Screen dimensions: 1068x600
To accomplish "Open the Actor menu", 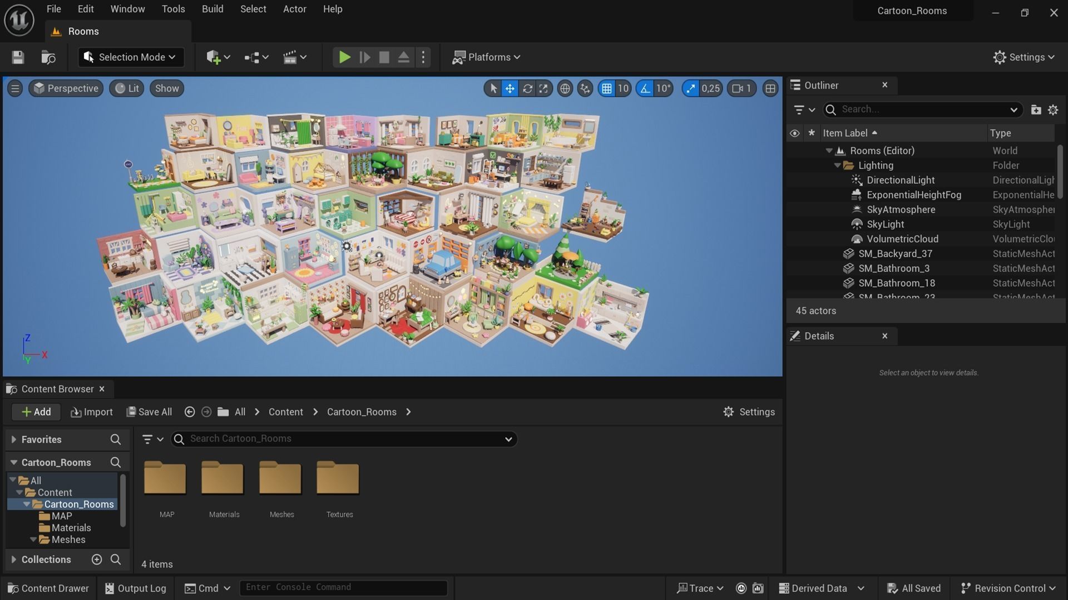I will (x=294, y=9).
